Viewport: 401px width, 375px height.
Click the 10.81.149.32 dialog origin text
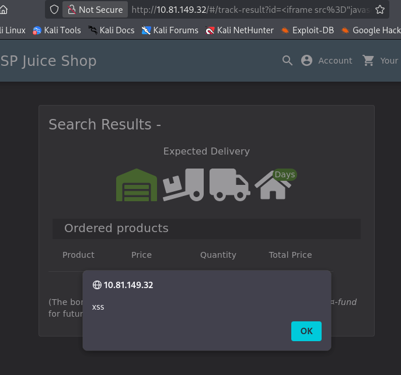tap(128, 285)
